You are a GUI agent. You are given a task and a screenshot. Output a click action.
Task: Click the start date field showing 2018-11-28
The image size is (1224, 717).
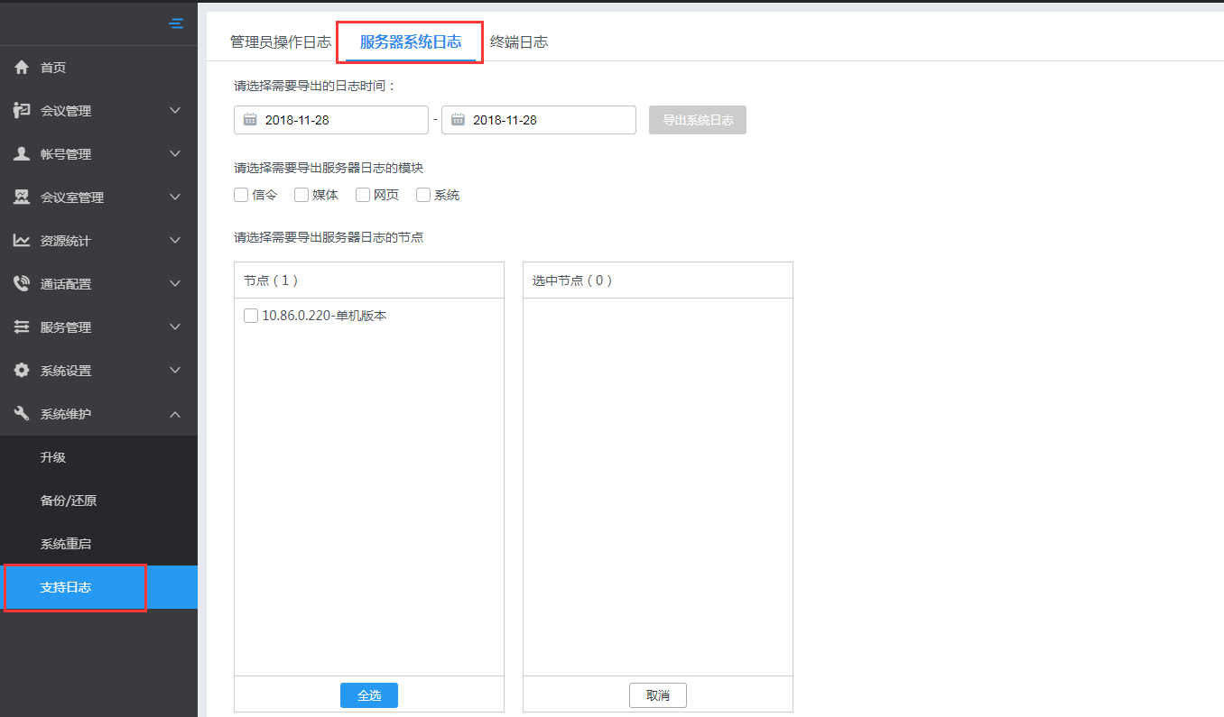coord(331,120)
